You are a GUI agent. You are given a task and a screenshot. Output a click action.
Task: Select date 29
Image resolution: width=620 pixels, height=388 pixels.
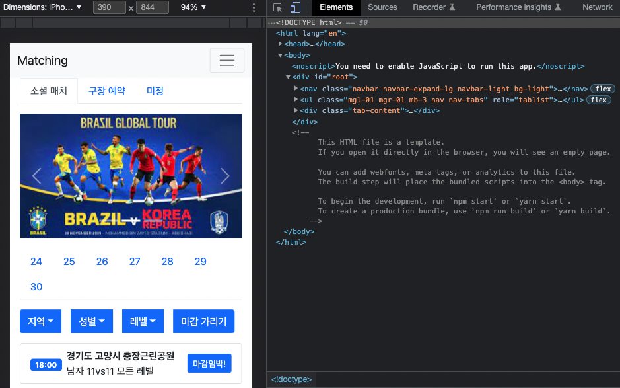[x=201, y=262]
